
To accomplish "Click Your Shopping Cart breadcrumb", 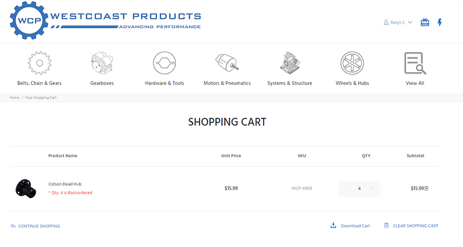I will point(41,98).
